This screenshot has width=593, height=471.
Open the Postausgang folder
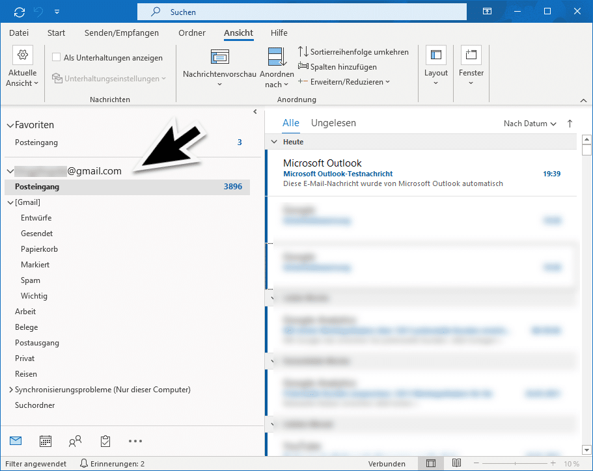point(37,343)
